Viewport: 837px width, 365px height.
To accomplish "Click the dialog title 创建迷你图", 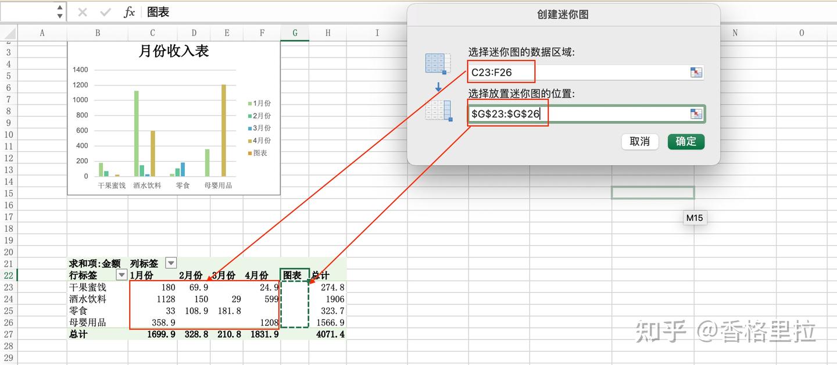I will point(563,15).
